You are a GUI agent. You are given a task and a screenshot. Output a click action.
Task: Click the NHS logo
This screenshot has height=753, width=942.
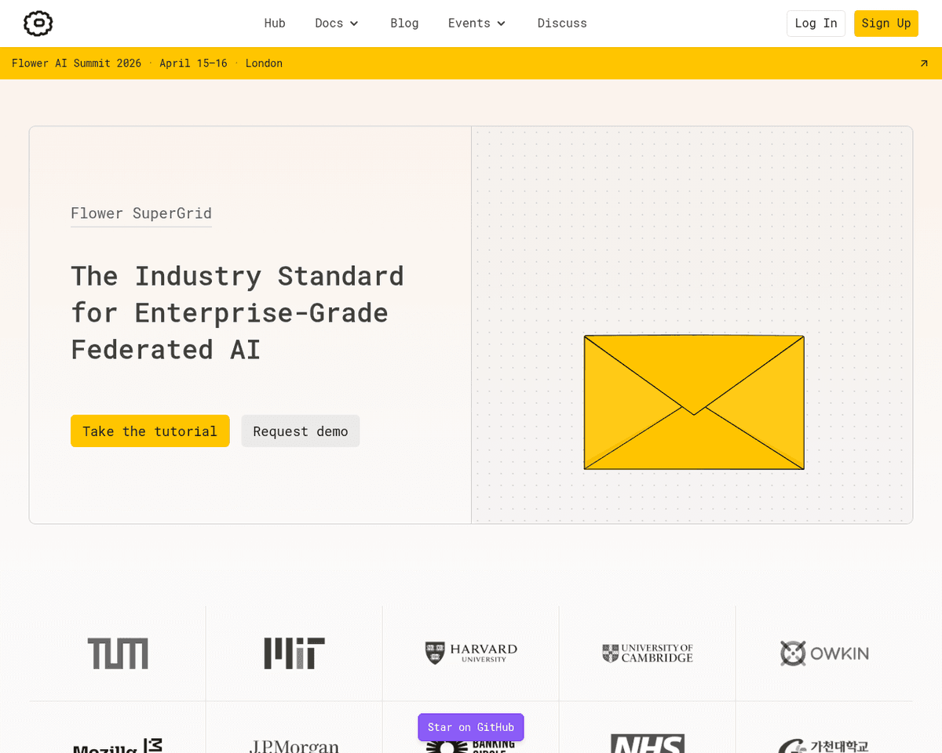[648, 744]
